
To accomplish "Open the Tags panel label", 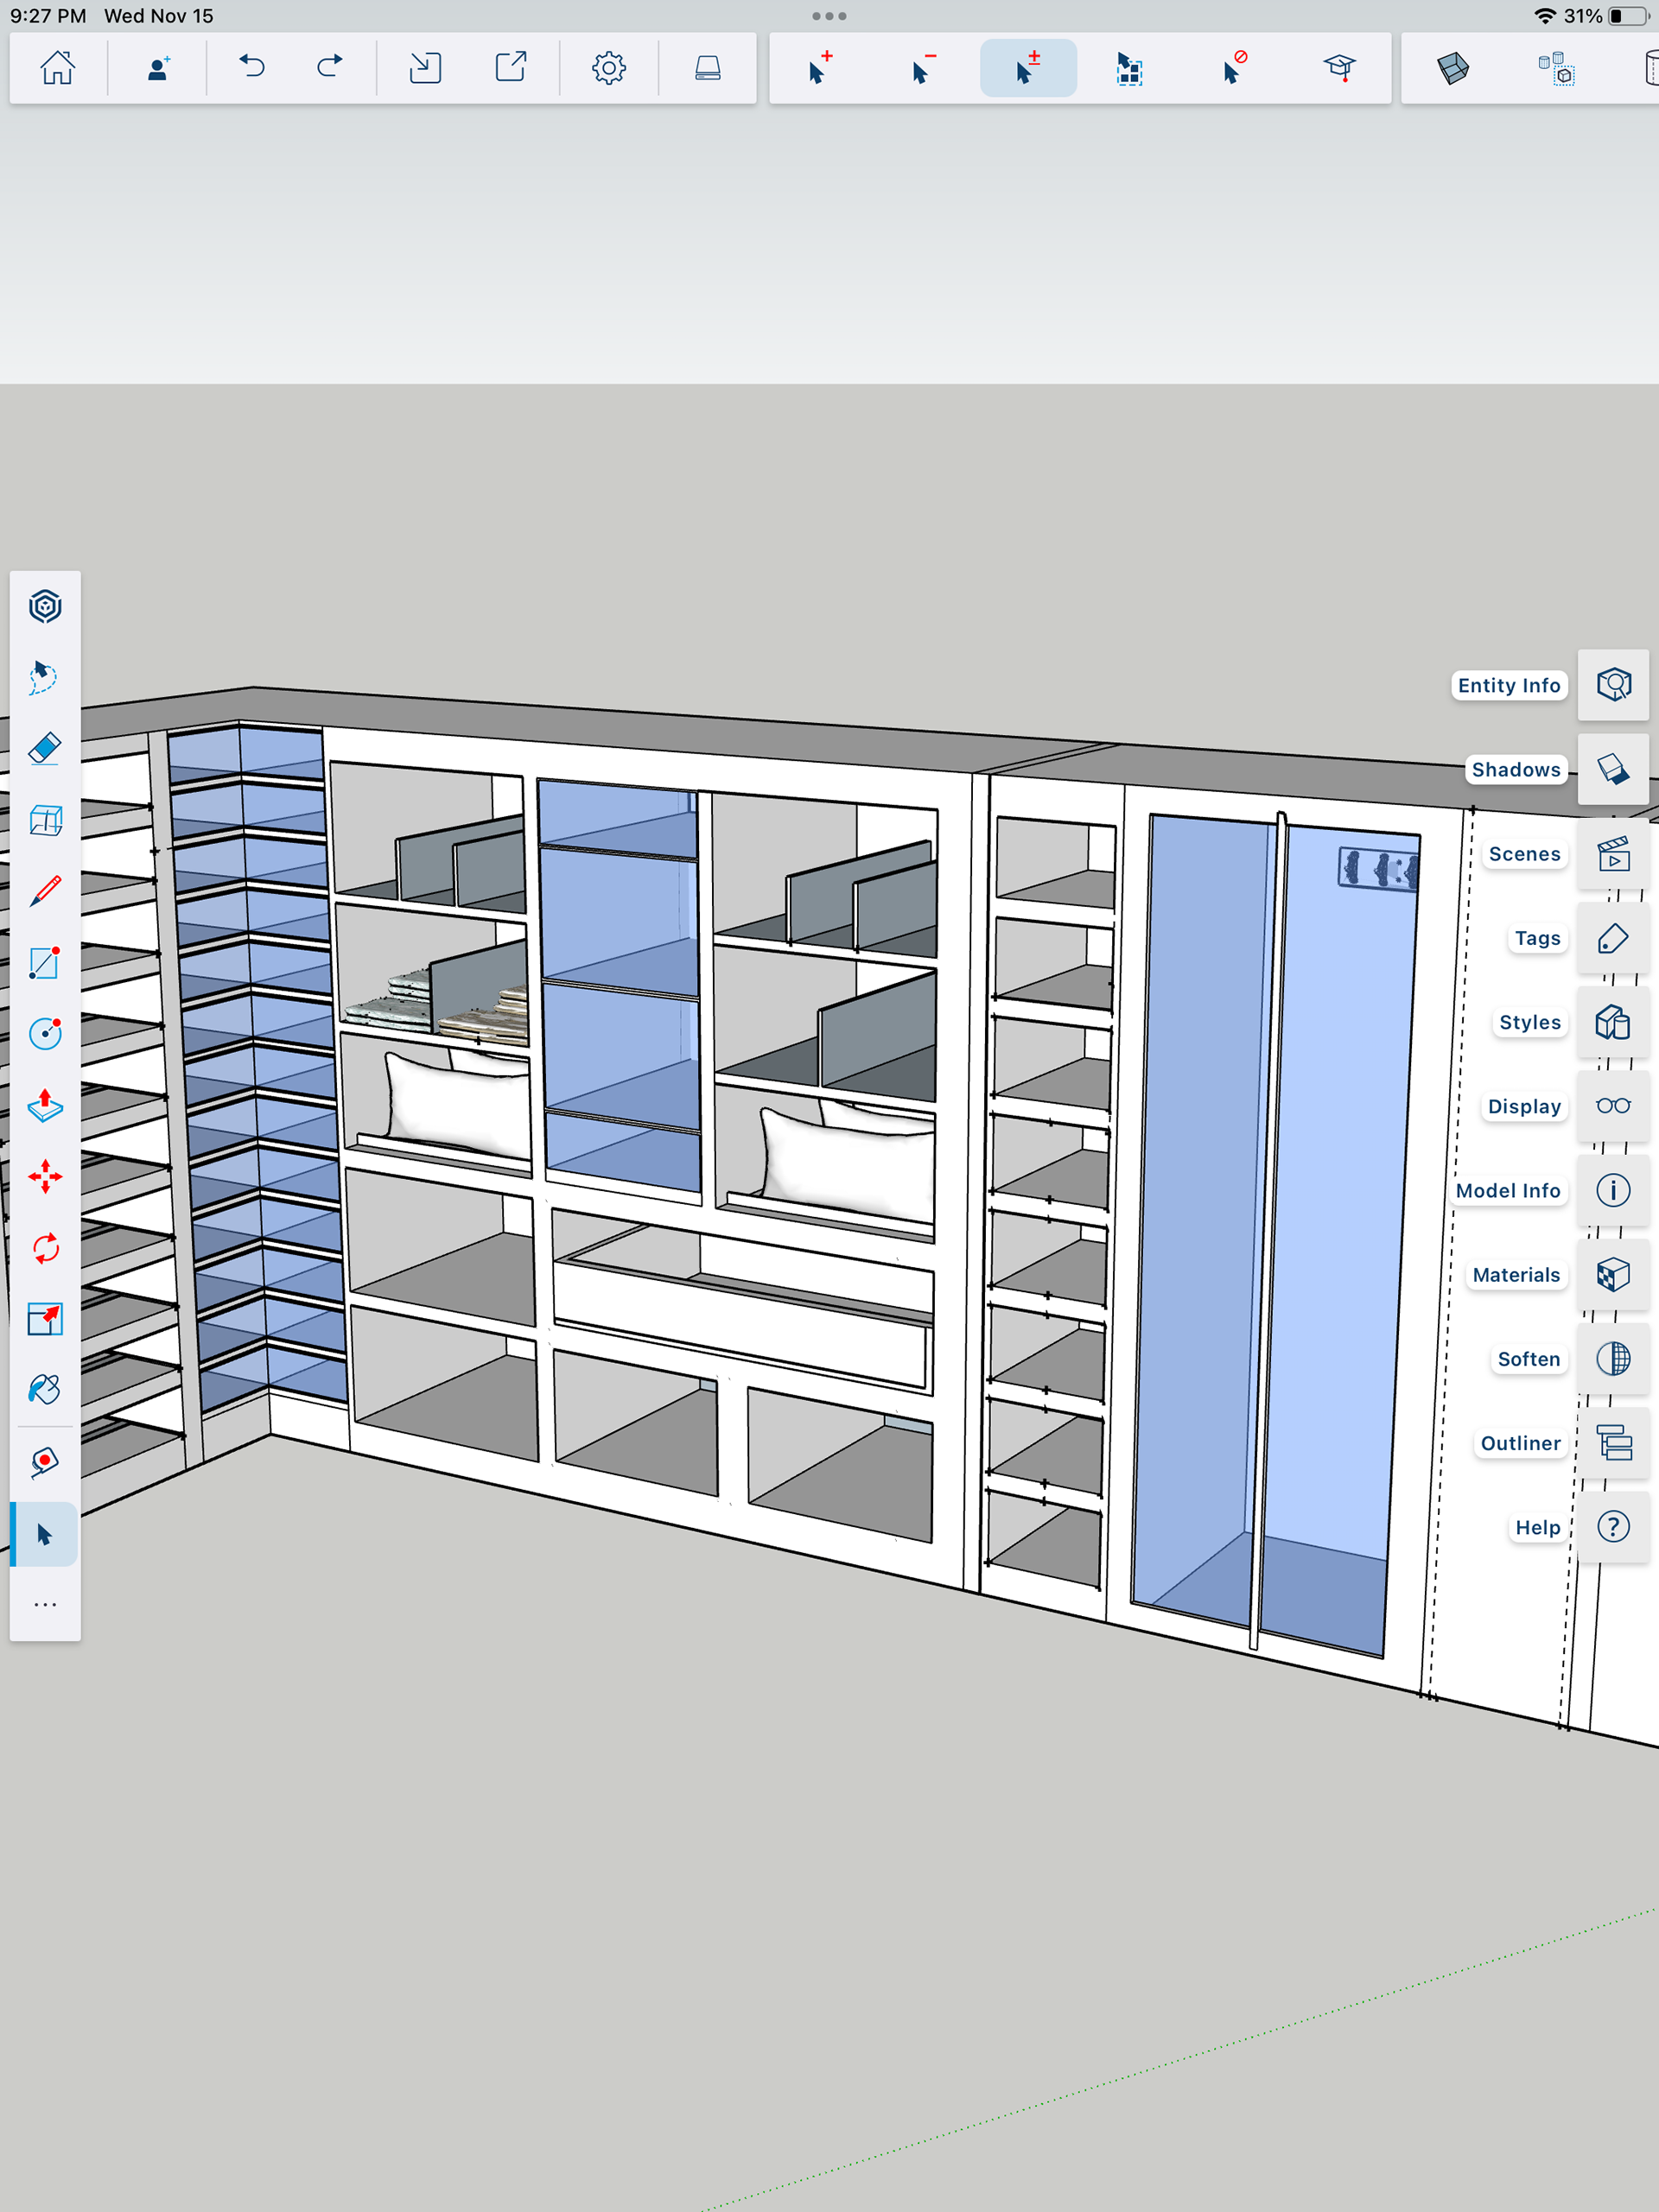I will (1536, 938).
